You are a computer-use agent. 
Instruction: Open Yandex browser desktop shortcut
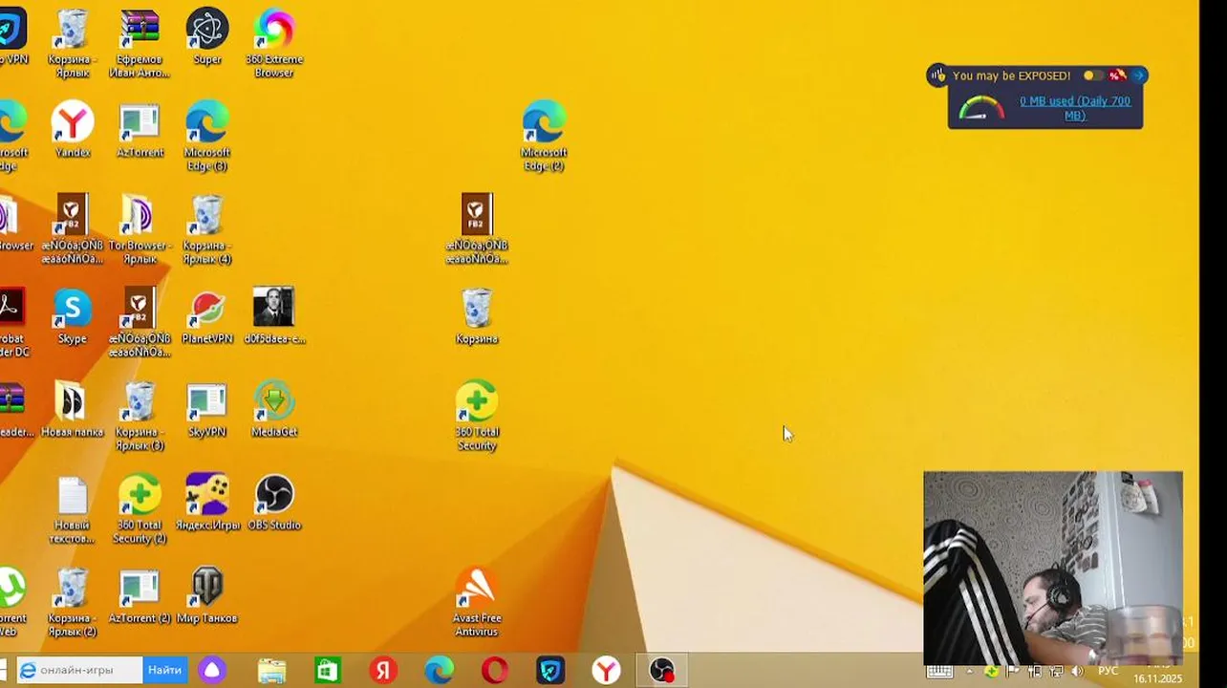click(73, 130)
